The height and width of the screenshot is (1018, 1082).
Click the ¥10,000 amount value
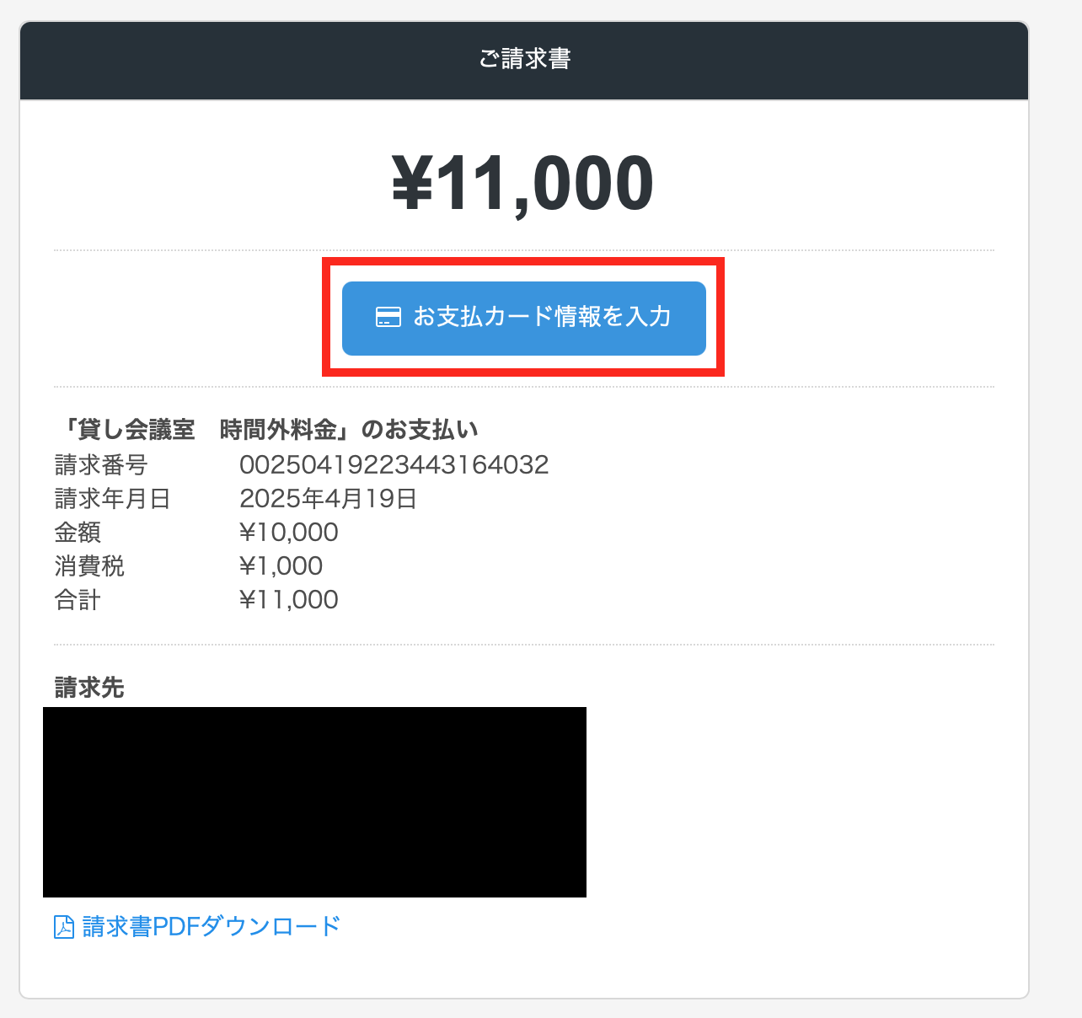point(289,533)
